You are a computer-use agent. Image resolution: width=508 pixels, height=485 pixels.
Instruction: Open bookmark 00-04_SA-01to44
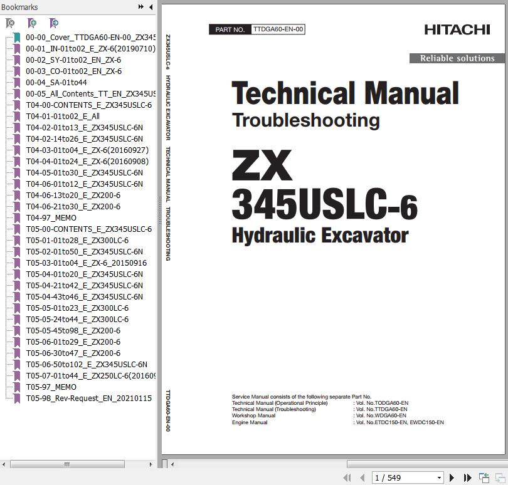point(56,83)
